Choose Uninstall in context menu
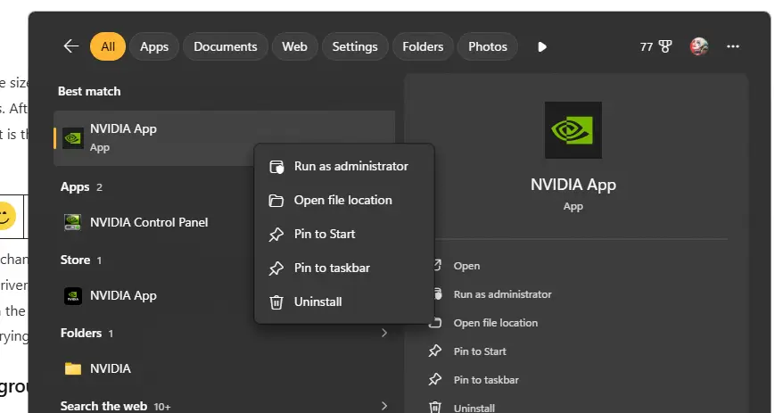The image size is (783, 413). (x=344, y=302)
